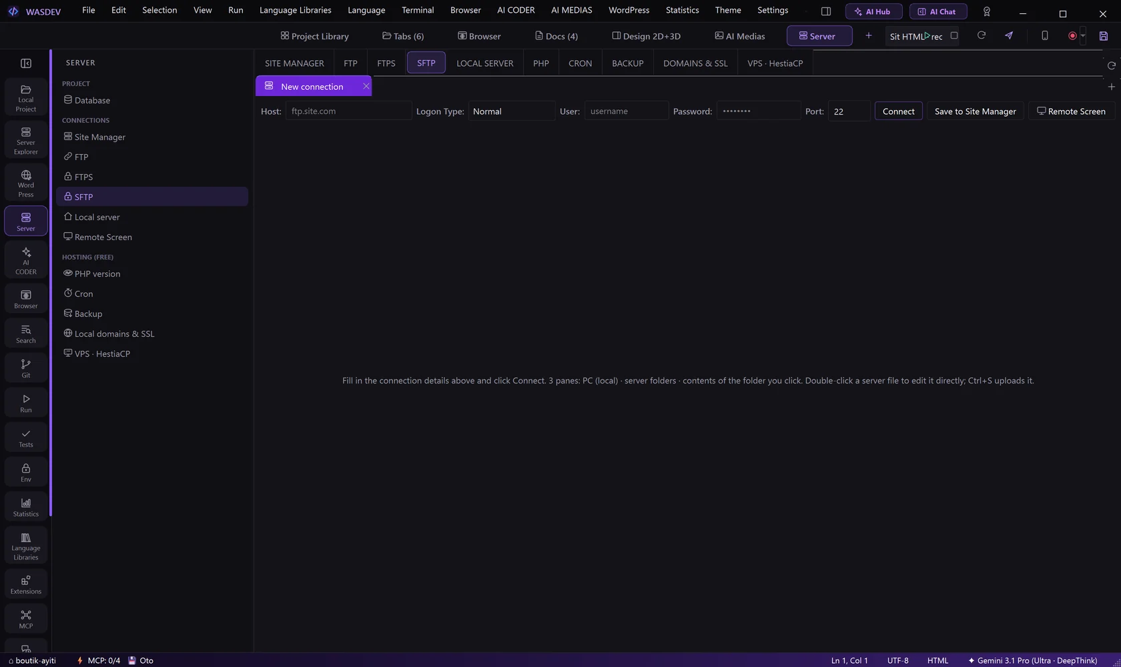This screenshot has height=667, width=1121.
Task: Click the save disk icon in the toolbar
Action: (x=1104, y=36)
